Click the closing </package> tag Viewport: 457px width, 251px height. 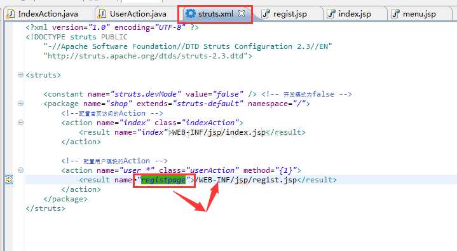(65, 199)
